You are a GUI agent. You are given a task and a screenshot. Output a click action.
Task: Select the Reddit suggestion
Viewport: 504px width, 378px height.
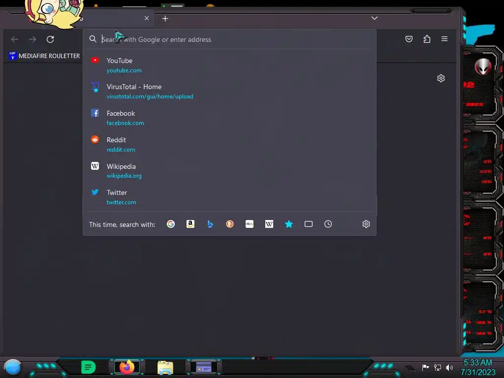point(229,144)
